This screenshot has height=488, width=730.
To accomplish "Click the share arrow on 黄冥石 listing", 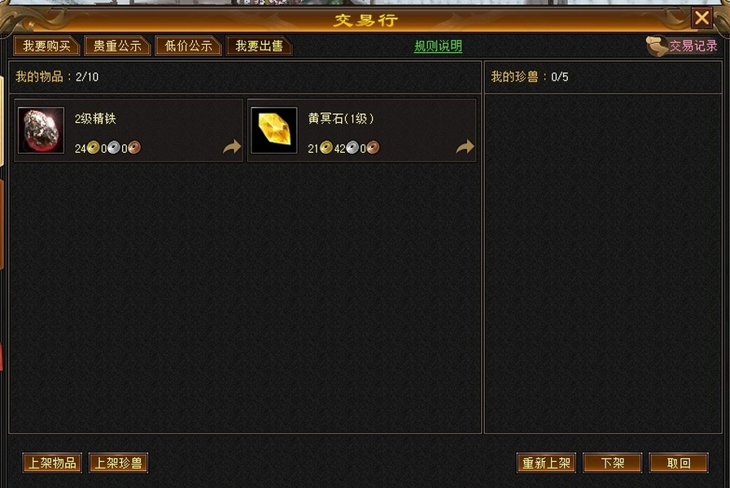I will [x=465, y=147].
